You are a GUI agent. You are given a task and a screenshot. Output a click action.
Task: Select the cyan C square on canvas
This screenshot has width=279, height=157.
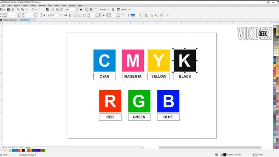coord(105,61)
